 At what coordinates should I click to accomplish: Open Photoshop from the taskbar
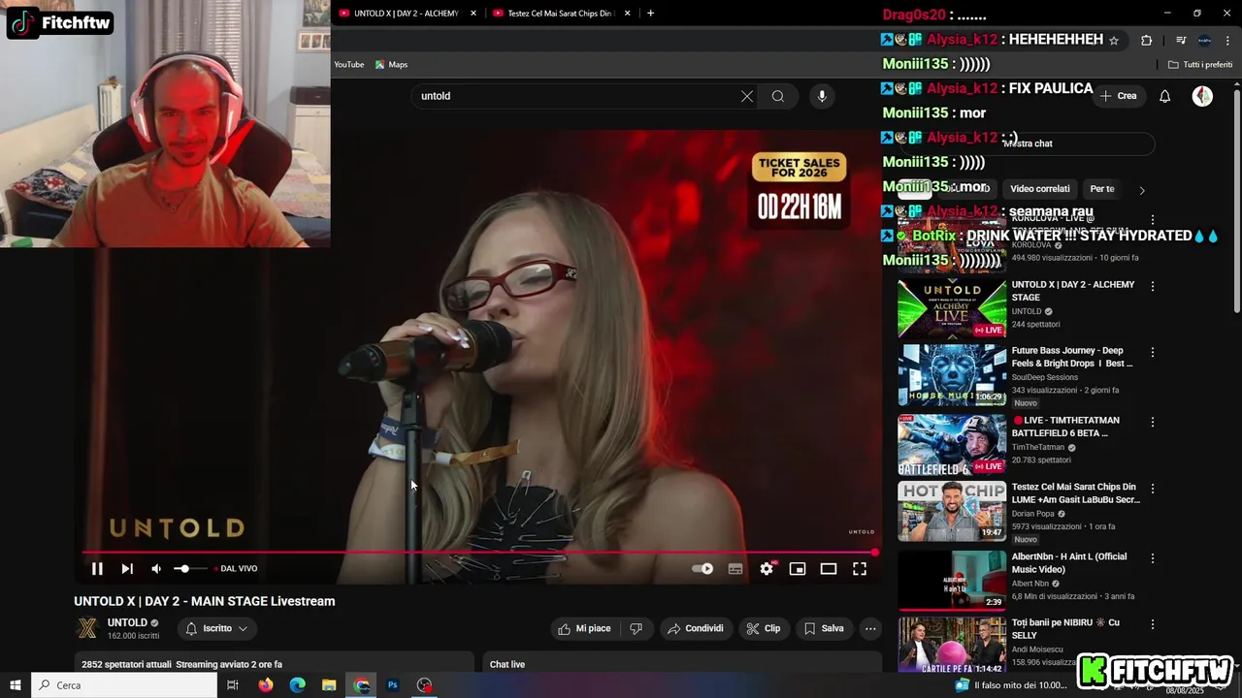pos(393,685)
